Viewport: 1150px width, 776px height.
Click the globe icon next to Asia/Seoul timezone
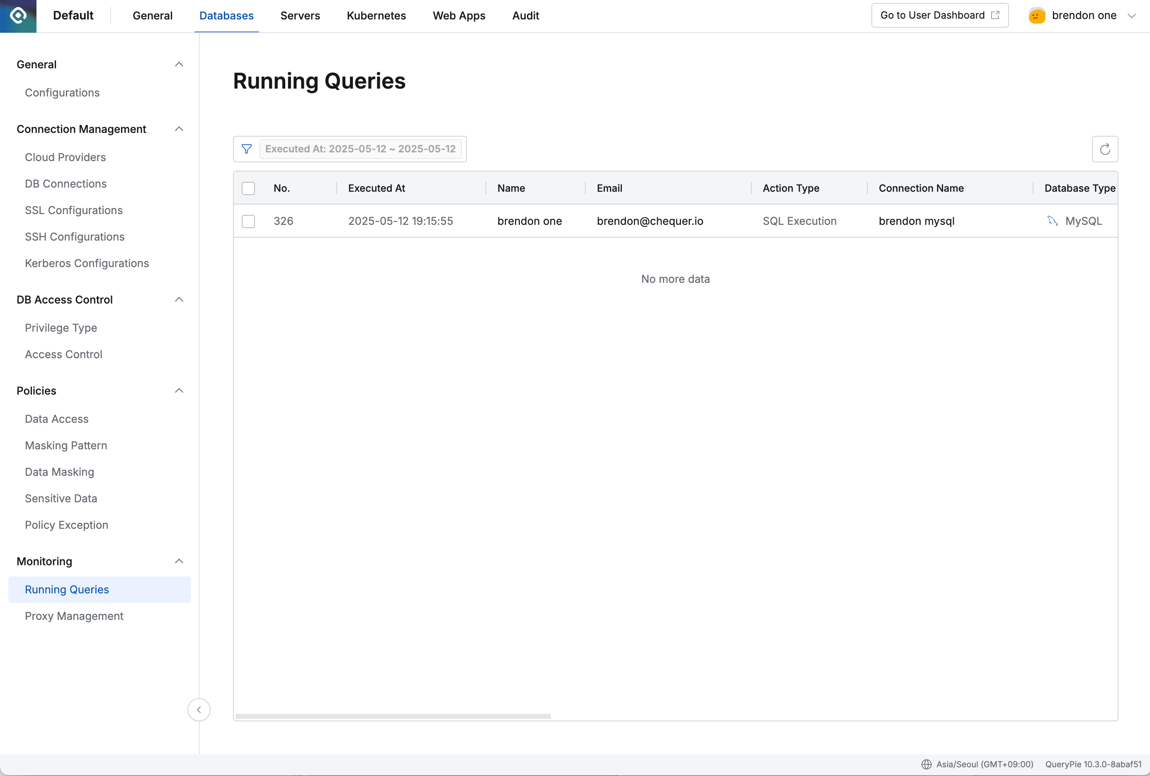click(x=926, y=764)
